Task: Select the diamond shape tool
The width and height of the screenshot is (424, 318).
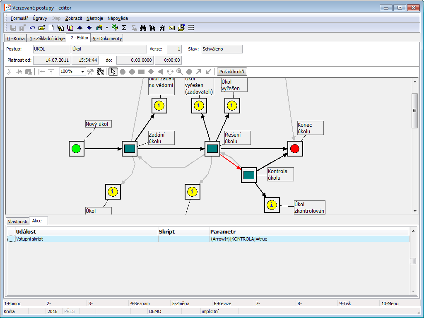Action: coord(151,72)
